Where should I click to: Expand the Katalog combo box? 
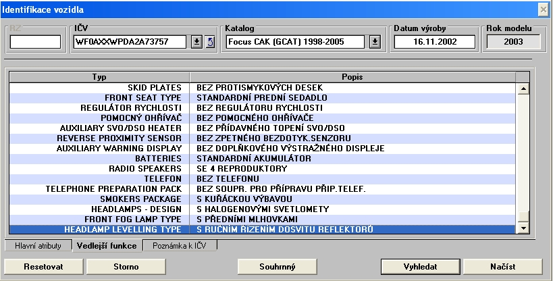pyautogui.click(x=375, y=42)
